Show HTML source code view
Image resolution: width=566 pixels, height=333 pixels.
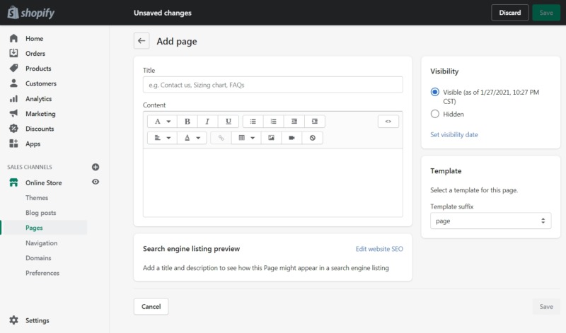[388, 122]
